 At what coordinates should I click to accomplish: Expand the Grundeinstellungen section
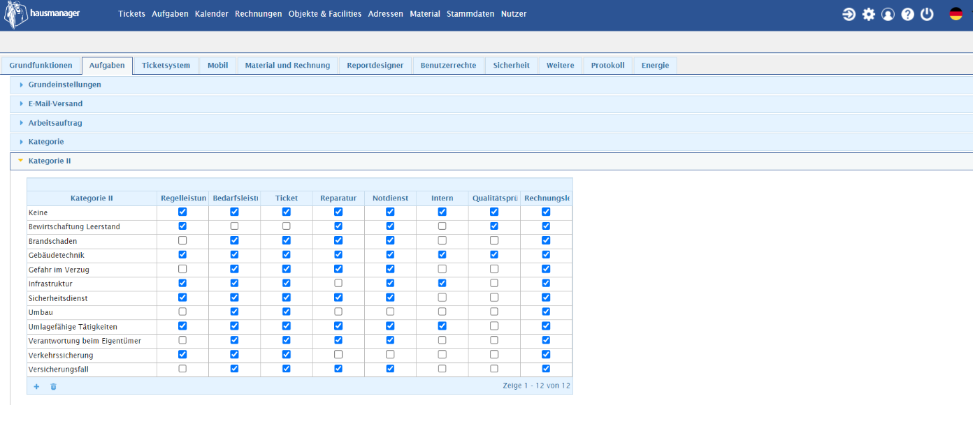491,85
